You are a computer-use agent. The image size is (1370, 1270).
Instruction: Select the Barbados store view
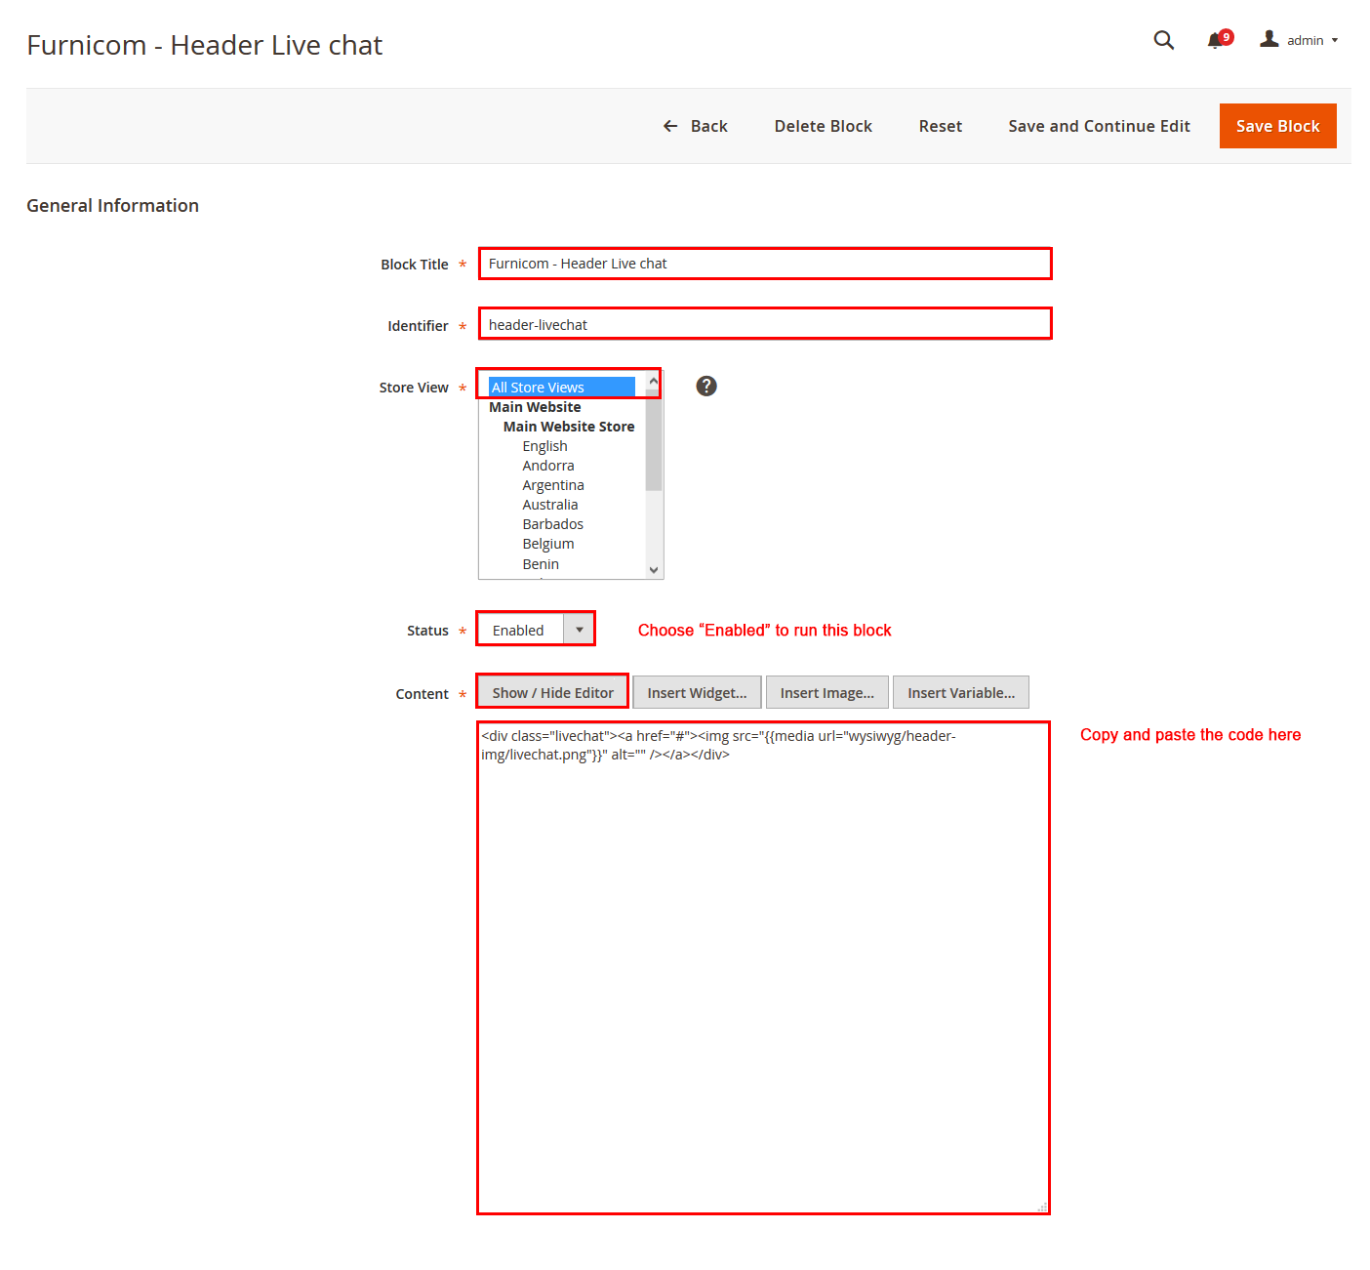click(x=553, y=524)
